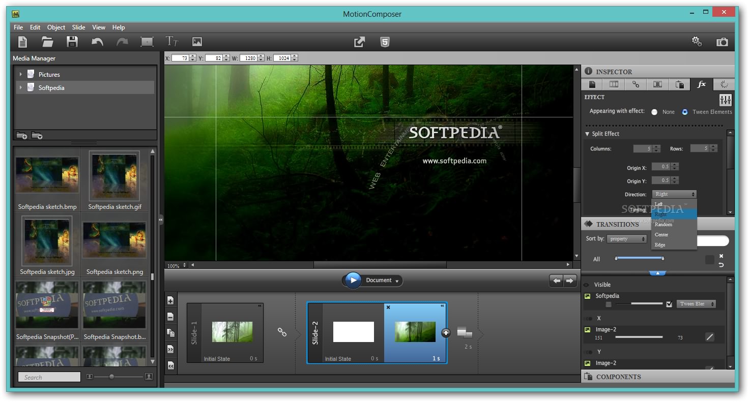Export the project as HTML5
This screenshot has height=402, width=749.
pos(385,42)
